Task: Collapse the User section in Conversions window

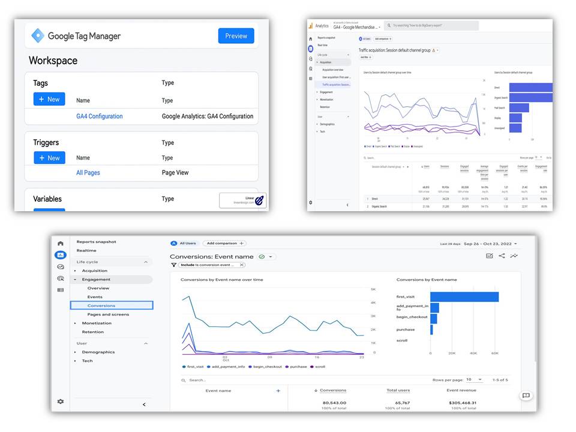Action: (x=146, y=343)
